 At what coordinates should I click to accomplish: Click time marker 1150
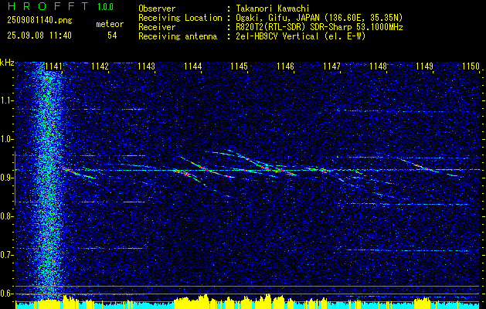[x=471, y=66]
